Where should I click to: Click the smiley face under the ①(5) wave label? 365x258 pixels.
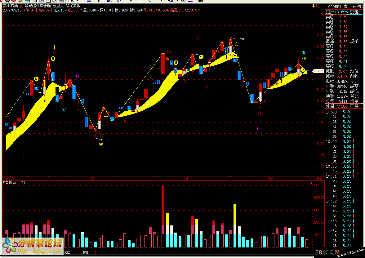point(53,59)
